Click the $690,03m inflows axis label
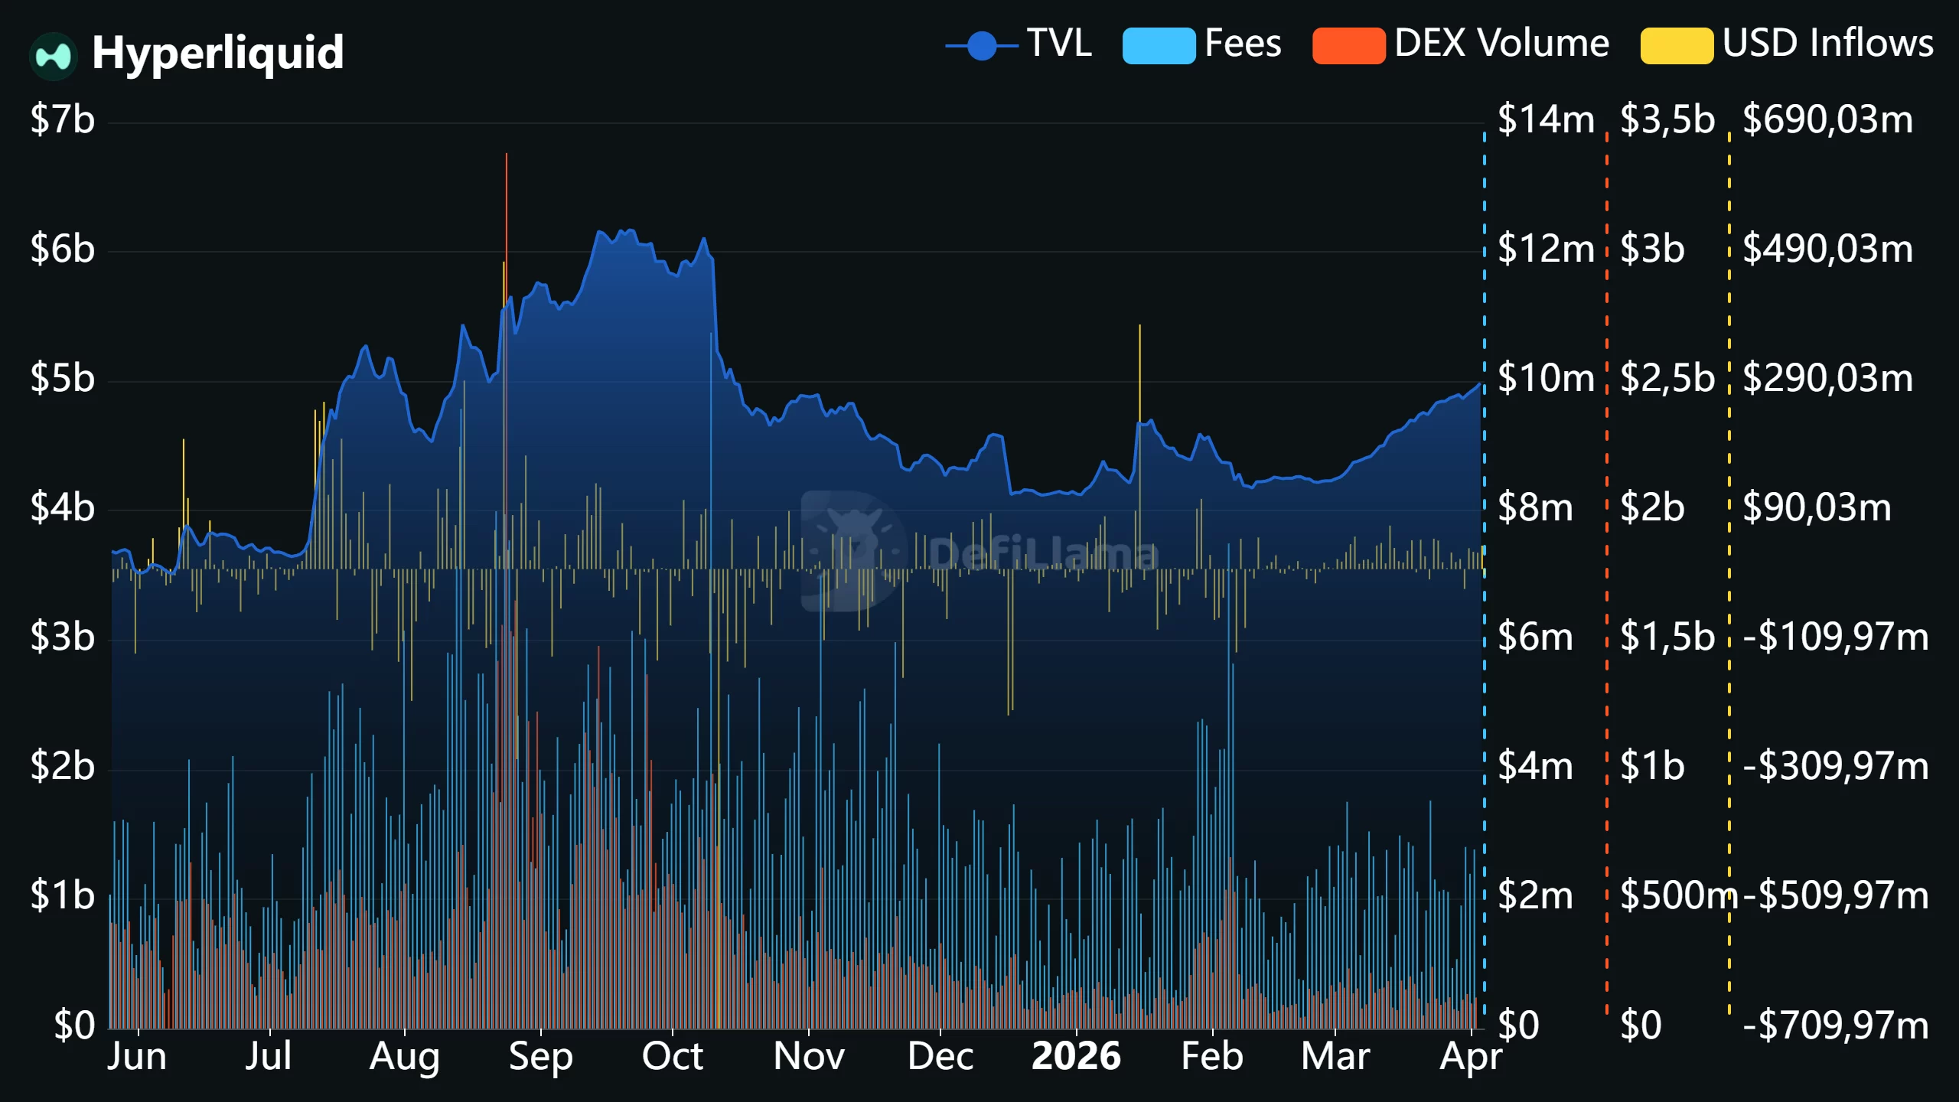 (1828, 120)
